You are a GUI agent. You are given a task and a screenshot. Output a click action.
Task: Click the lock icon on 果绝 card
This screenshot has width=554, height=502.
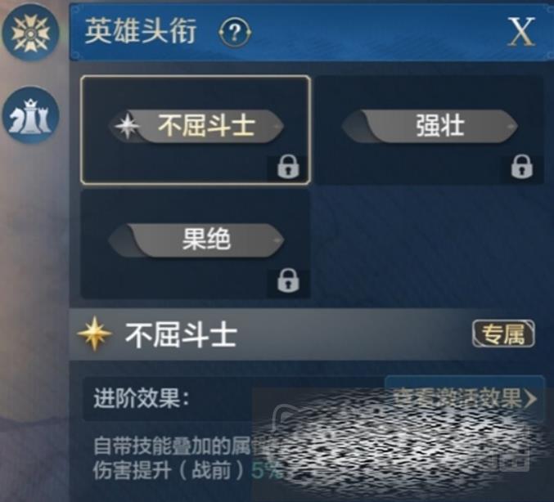click(288, 281)
